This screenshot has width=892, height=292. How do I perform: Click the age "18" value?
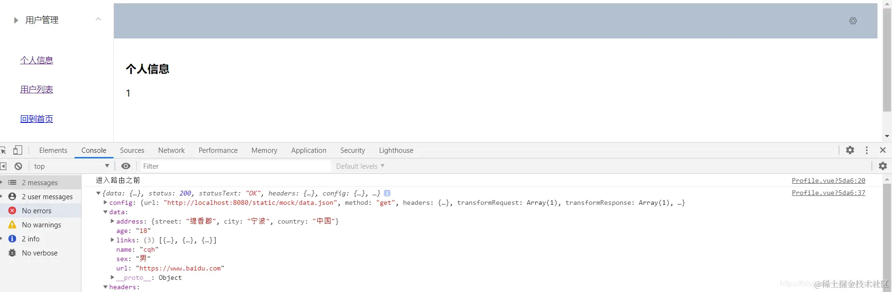143,231
